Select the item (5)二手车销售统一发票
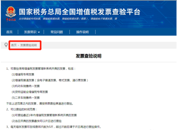177x130 pixels. [26, 98]
